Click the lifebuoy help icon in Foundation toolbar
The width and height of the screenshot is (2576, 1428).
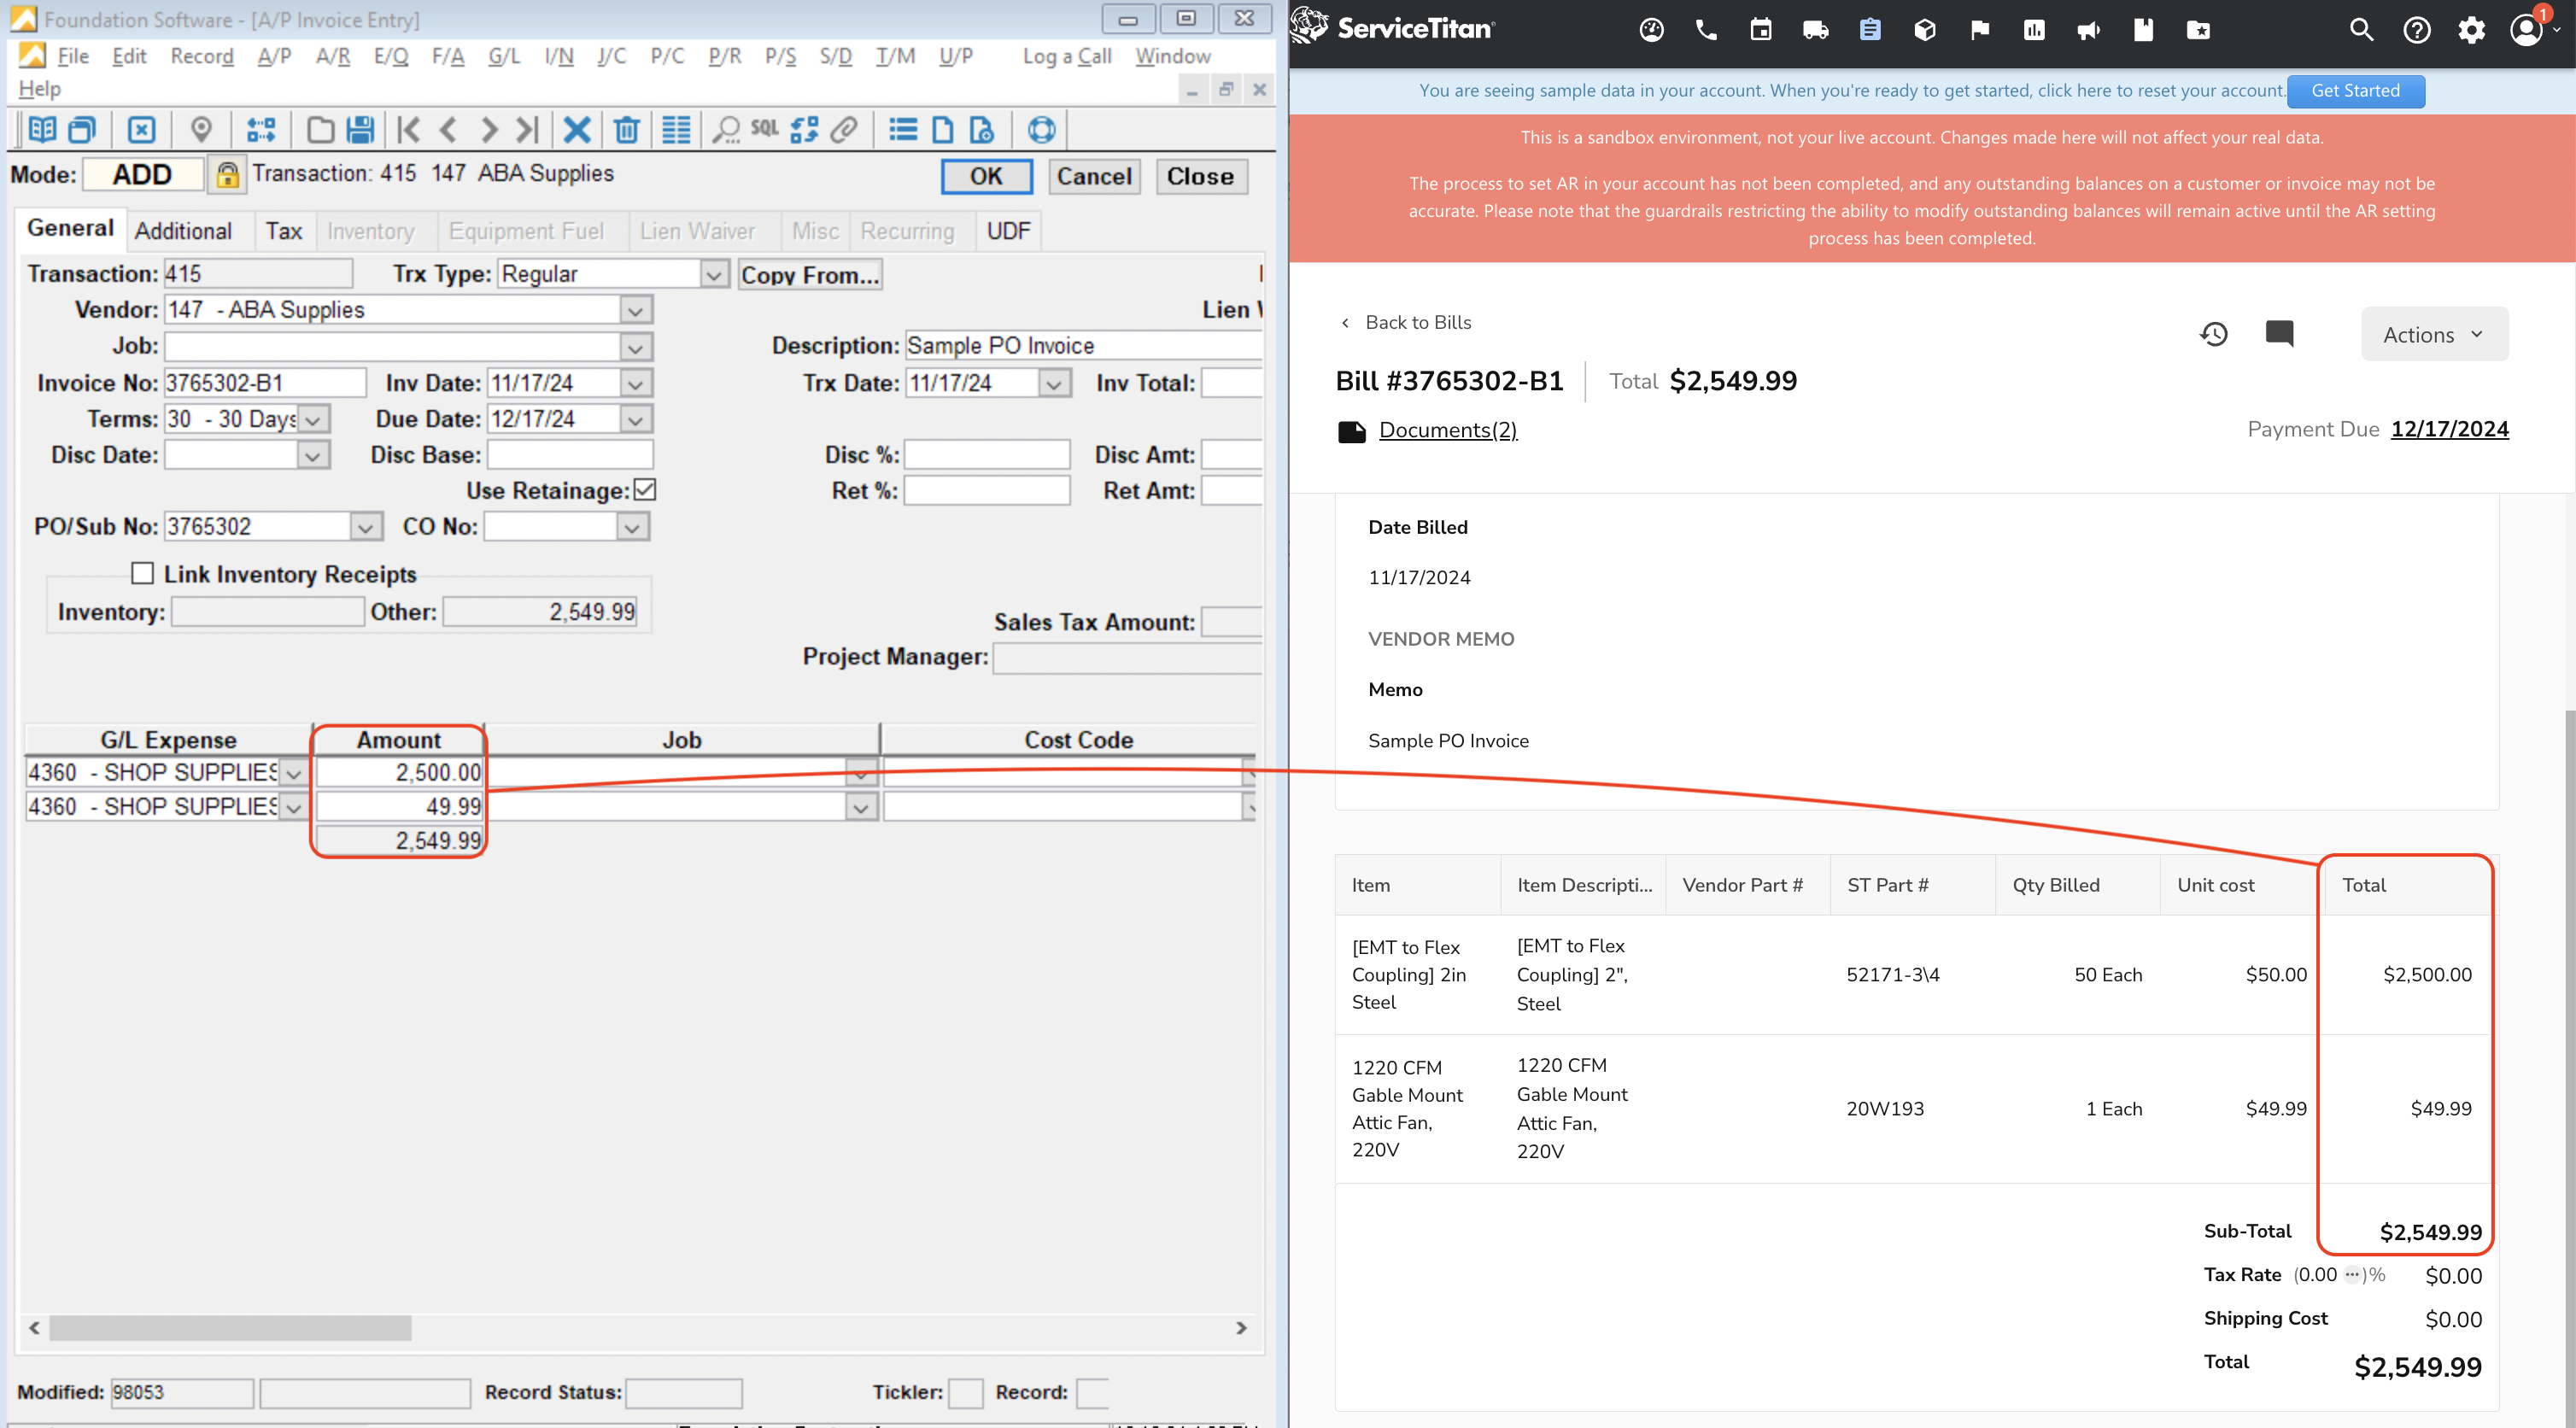point(1041,130)
